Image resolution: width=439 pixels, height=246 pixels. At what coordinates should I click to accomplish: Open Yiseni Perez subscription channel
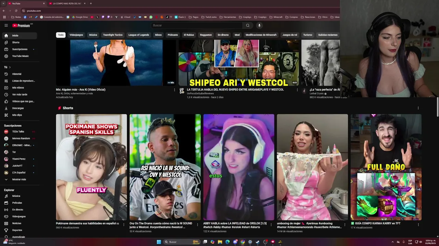click(20, 159)
